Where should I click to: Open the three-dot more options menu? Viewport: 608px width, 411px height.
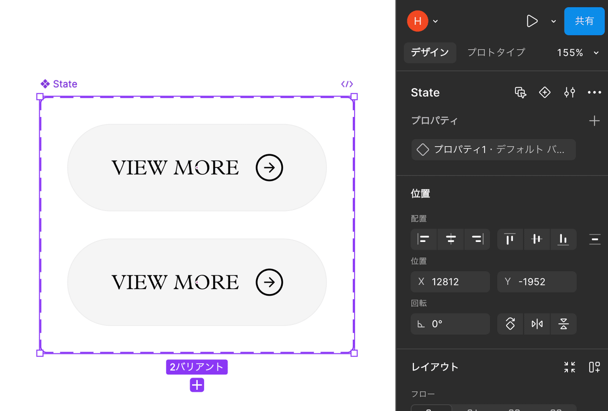point(594,93)
